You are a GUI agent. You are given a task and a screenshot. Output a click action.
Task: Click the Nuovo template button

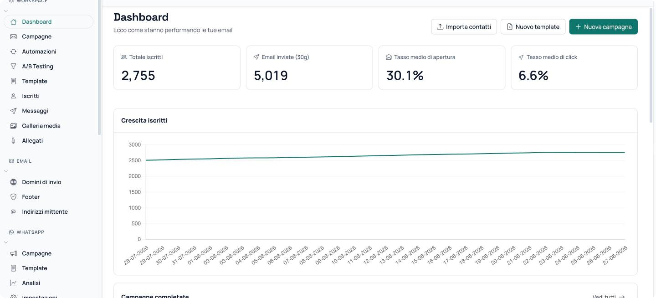point(533,27)
